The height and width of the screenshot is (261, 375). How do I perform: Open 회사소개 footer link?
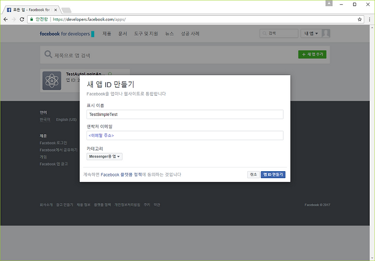click(46, 205)
